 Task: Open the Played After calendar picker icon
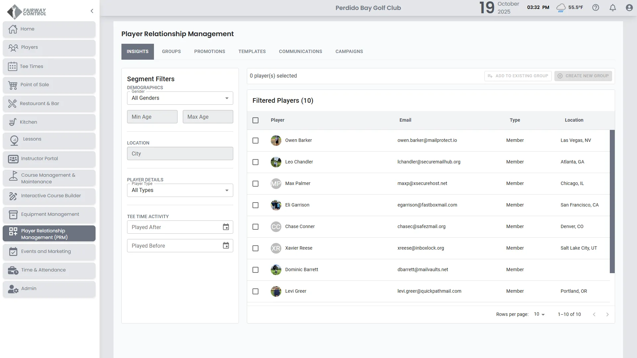226,227
